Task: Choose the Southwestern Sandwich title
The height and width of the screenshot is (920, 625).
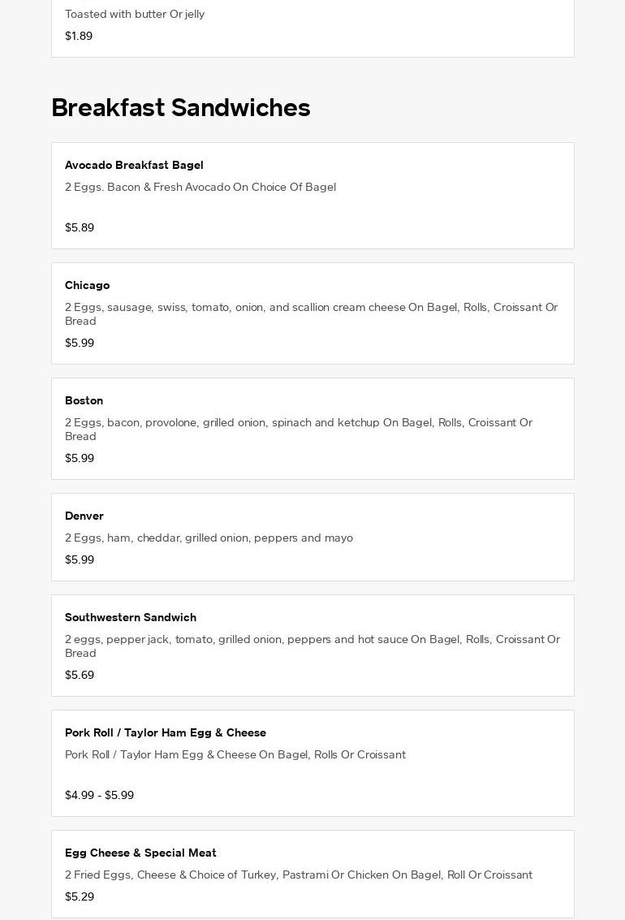Action: coord(131,617)
